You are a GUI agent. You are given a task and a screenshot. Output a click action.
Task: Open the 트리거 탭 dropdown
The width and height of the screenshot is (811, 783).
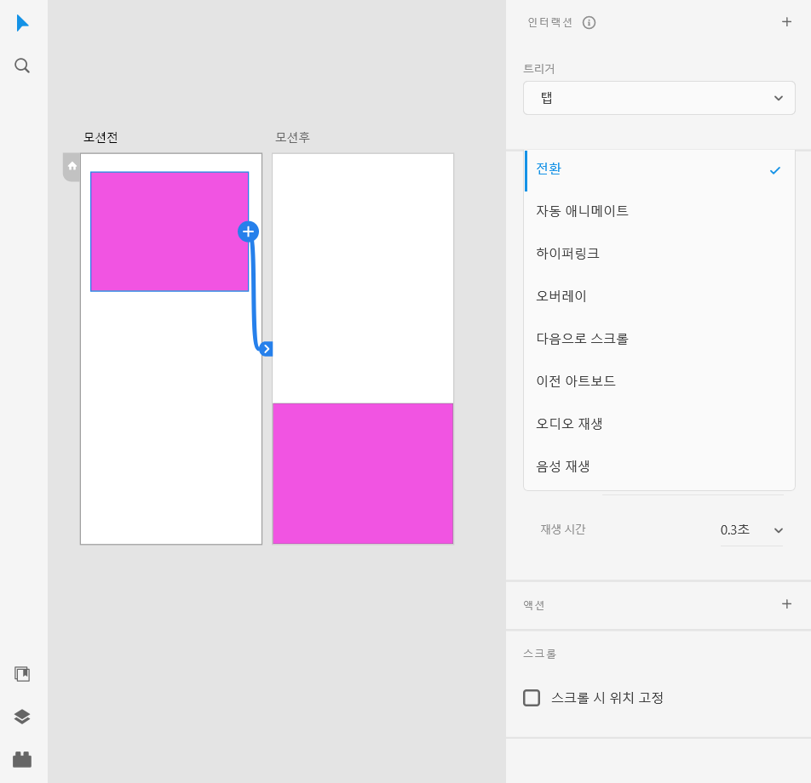(x=659, y=98)
